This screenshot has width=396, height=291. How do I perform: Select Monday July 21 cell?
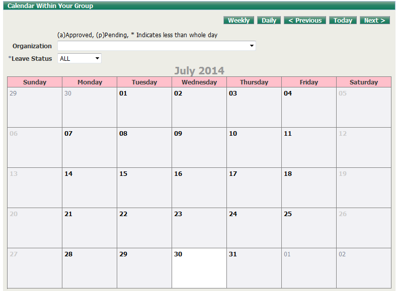[x=89, y=228]
